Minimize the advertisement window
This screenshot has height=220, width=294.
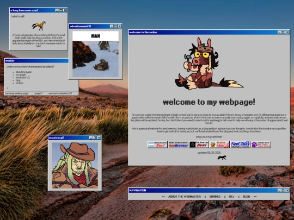112,27
